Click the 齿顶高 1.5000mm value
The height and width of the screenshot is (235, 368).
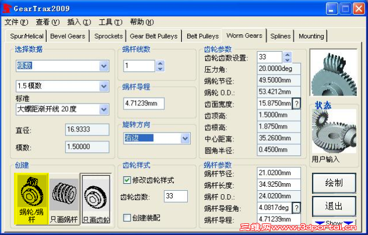[x=279, y=115]
